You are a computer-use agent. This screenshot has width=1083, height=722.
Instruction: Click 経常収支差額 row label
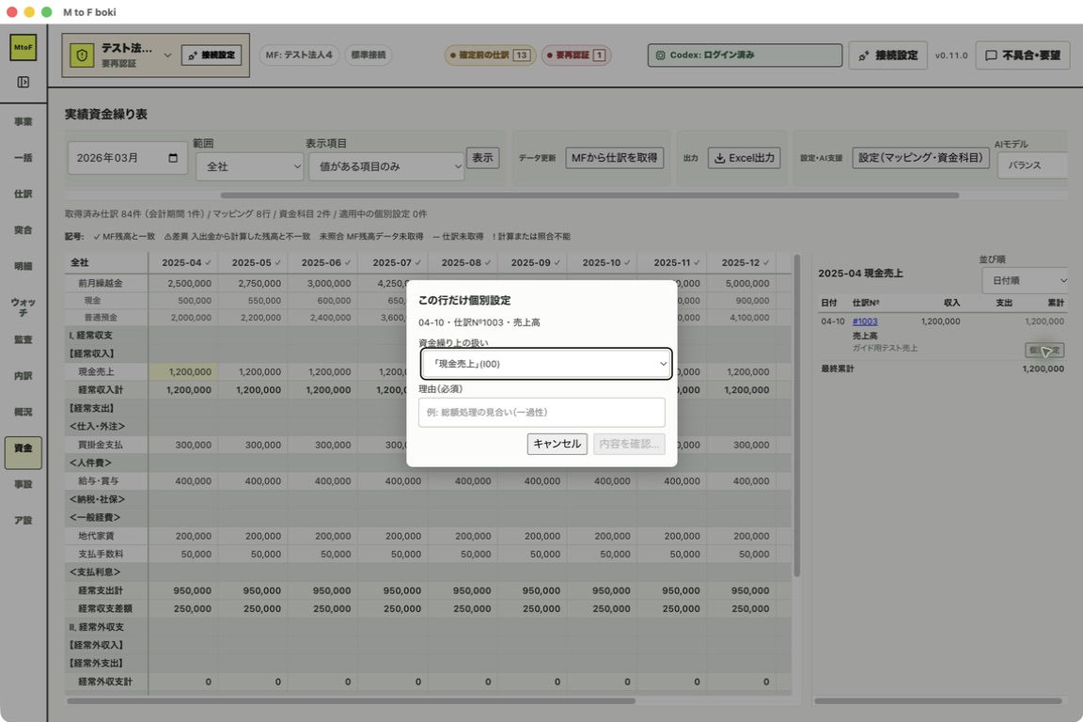(x=105, y=608)
